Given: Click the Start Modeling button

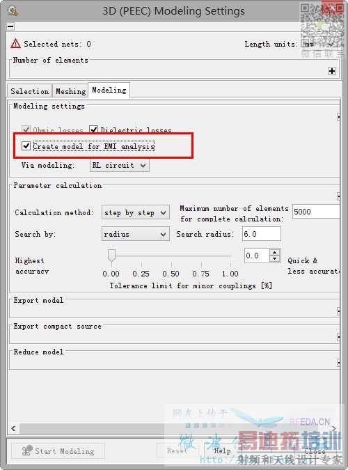Looking at the screenshot, I should [58, 451].
